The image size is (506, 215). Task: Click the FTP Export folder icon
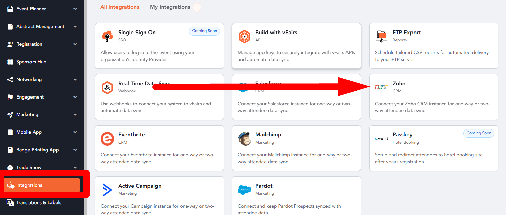pos(382,36)
